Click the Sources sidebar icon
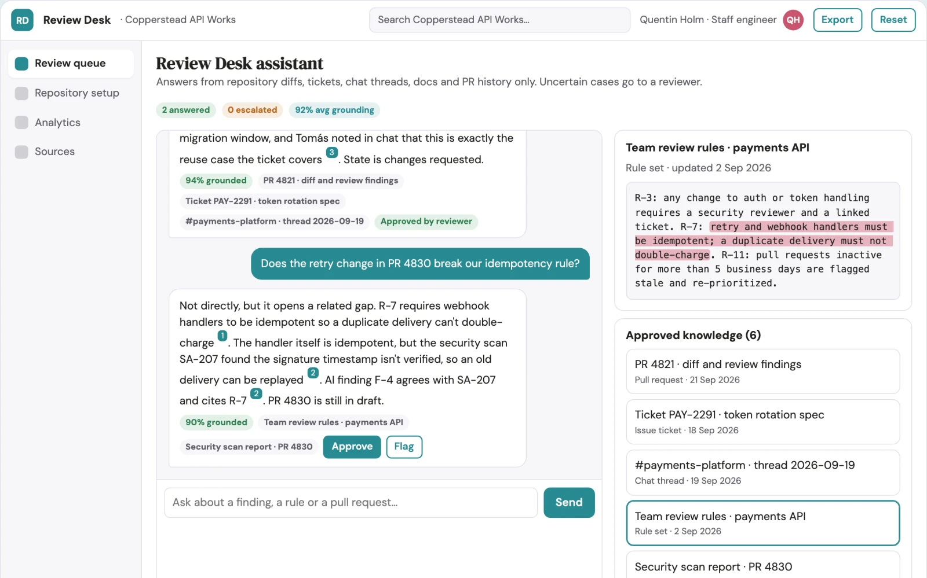Viewport: 927px width, 578px height. 21,152
